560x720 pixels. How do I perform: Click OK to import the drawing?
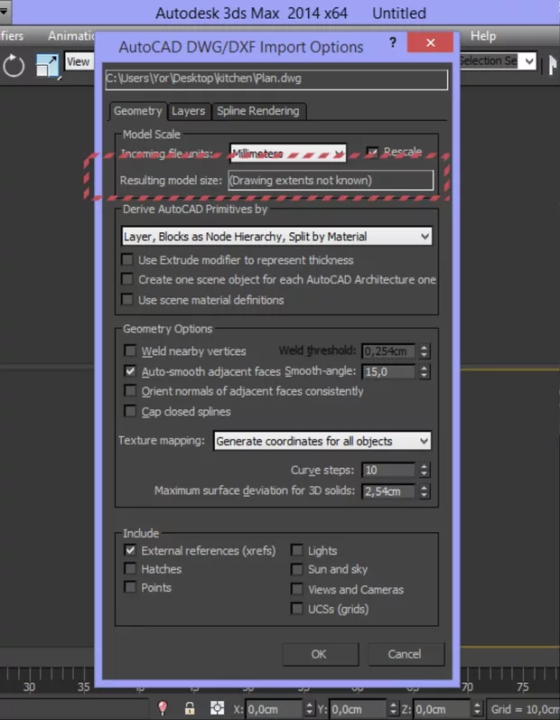pyautogui.click(x=319, y=654)
